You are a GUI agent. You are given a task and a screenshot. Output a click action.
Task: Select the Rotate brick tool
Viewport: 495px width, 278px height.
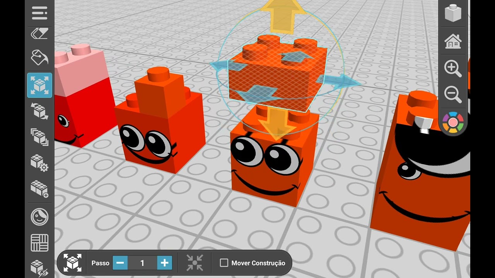[x=39, y=111]
